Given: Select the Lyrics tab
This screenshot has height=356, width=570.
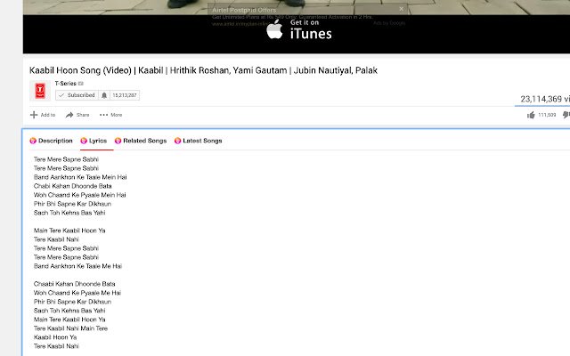Looking at the screenshot, I should (x=94, y=141).
